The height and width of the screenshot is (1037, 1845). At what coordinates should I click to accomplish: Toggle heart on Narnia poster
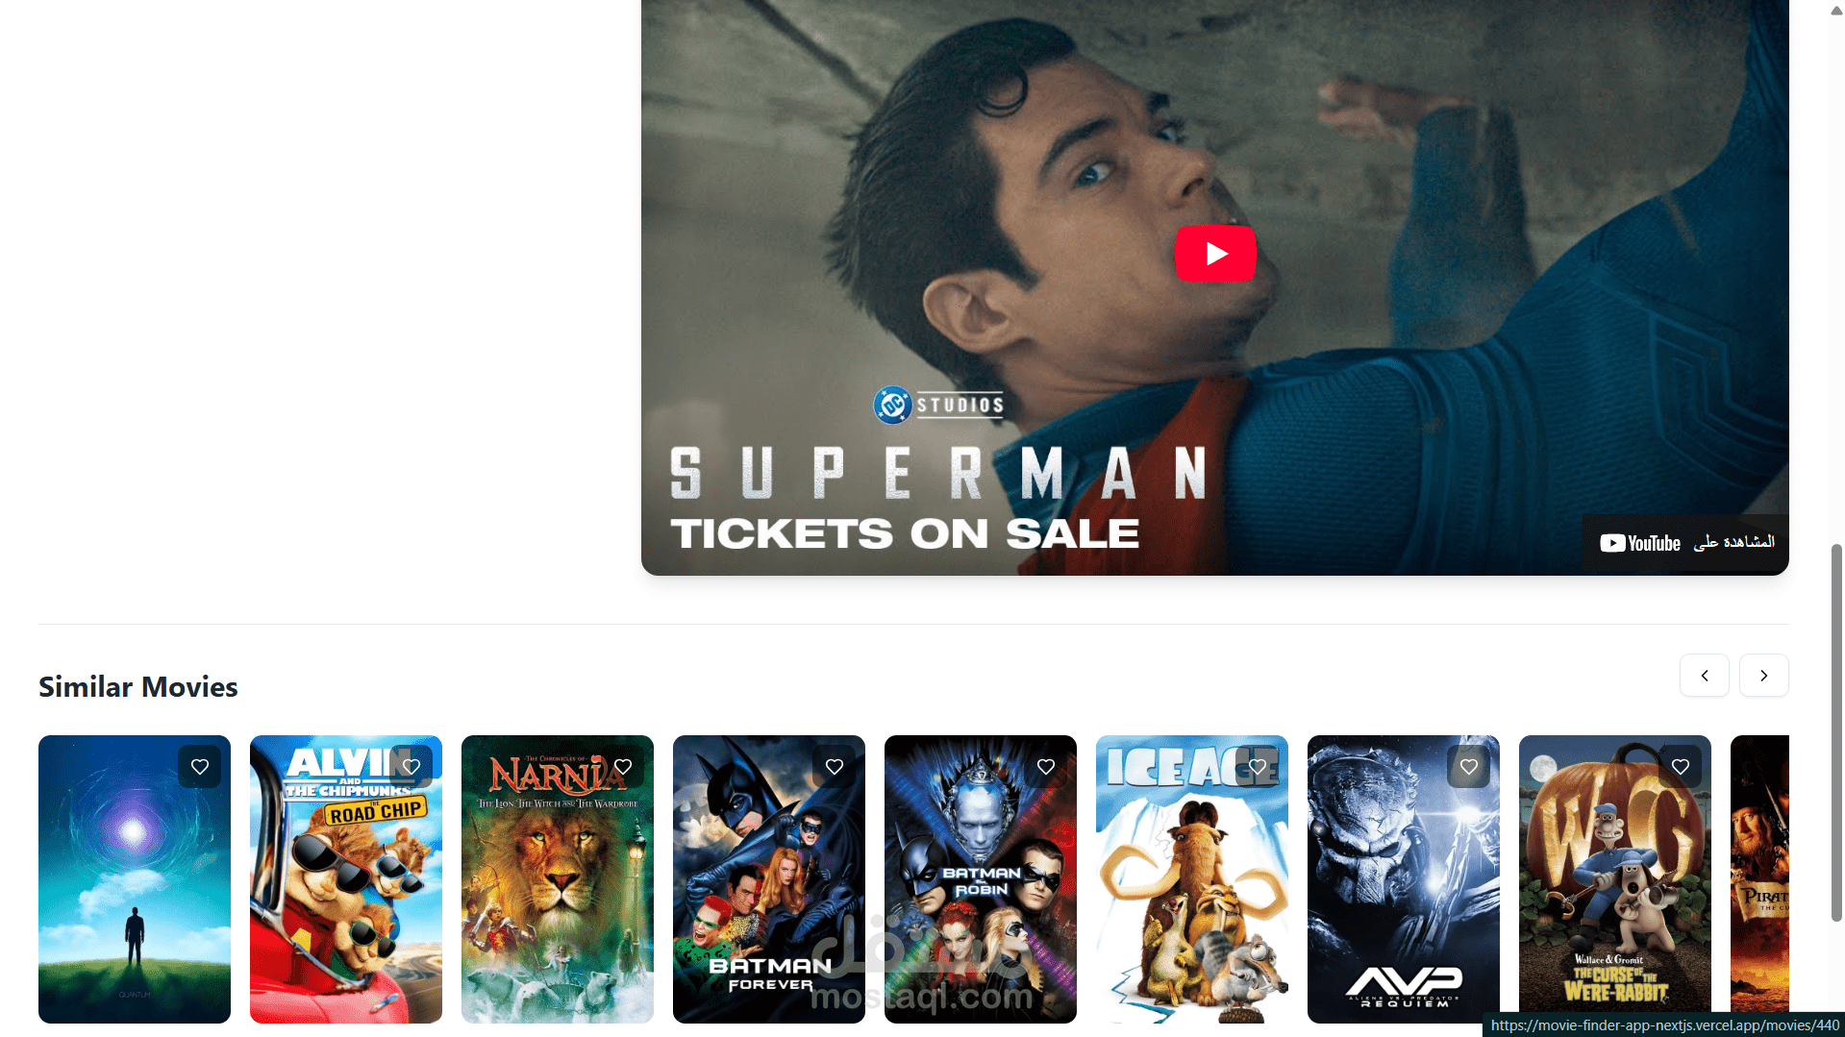[623, 767]
